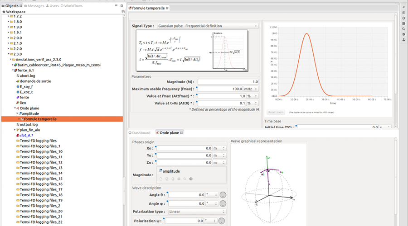
Task: Switch to the Dashboard tab
Action: [141, 133]
